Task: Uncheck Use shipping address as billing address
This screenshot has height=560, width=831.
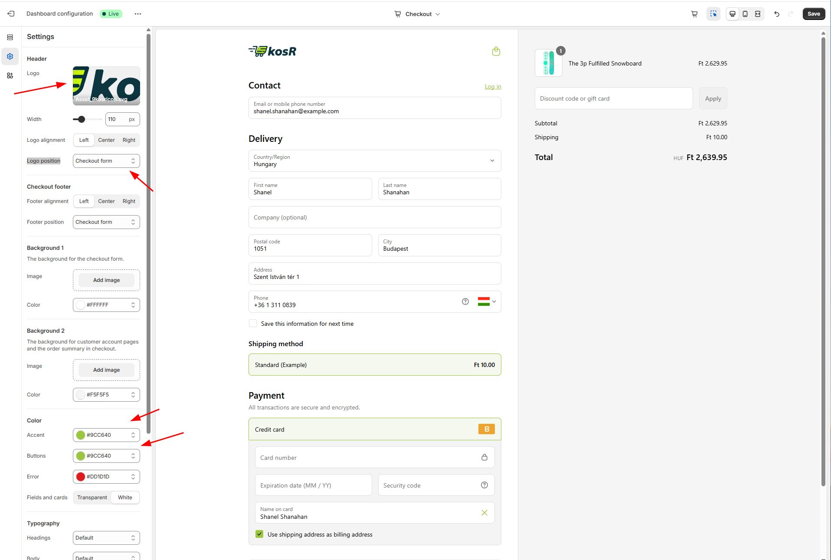Action: (x=259, y=534)
